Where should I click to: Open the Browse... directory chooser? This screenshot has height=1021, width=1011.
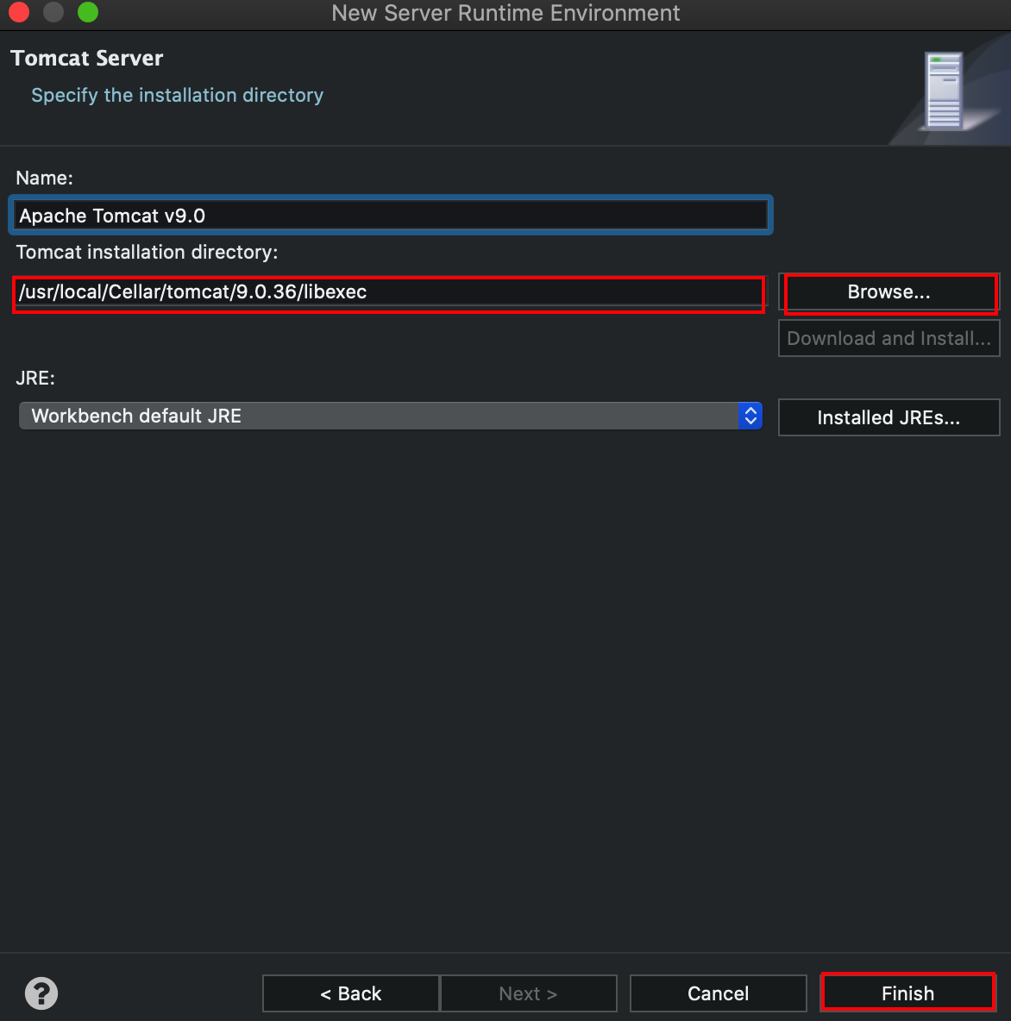pos(889,291)
